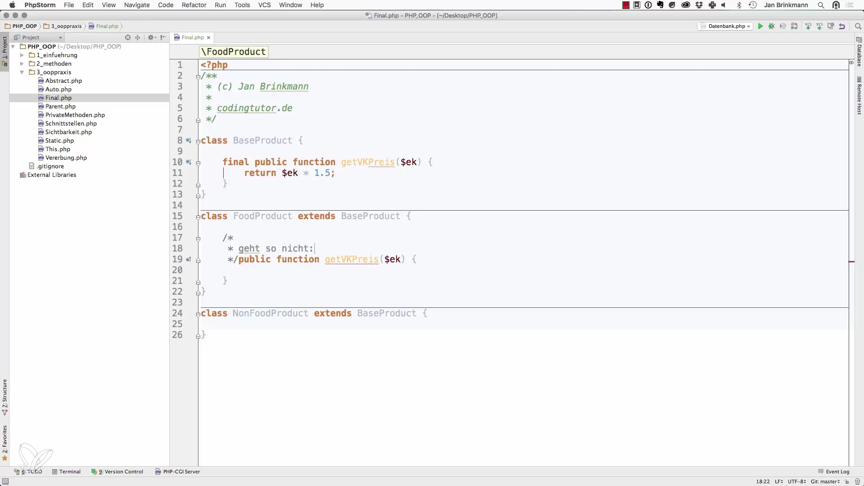
Task: Open the Code menu
Action: [166, 5]
